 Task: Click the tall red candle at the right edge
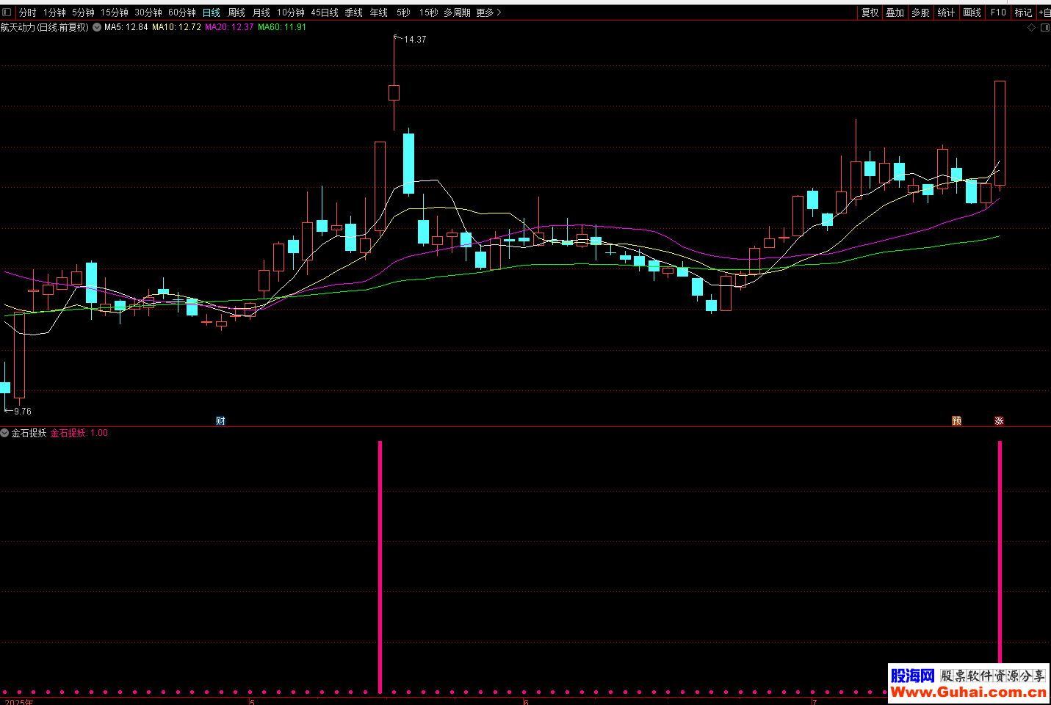tap(1000, 133)
